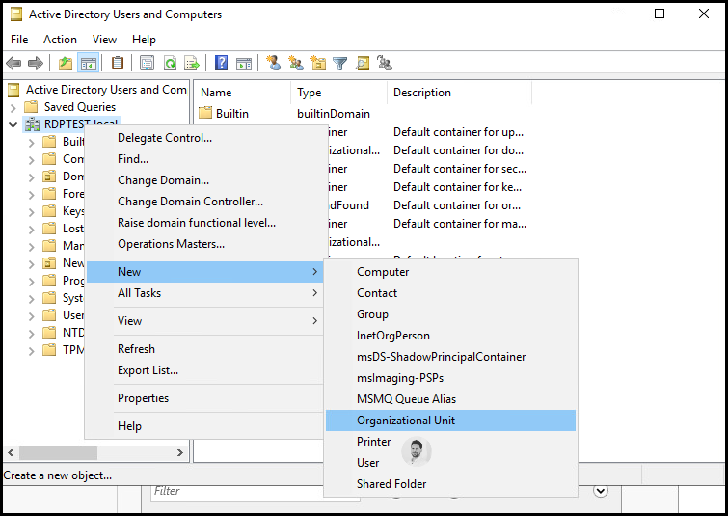Click the create new group toolbar icon
Screen dimensions: 728x516
pyautogui.click(x=296, y=63)
